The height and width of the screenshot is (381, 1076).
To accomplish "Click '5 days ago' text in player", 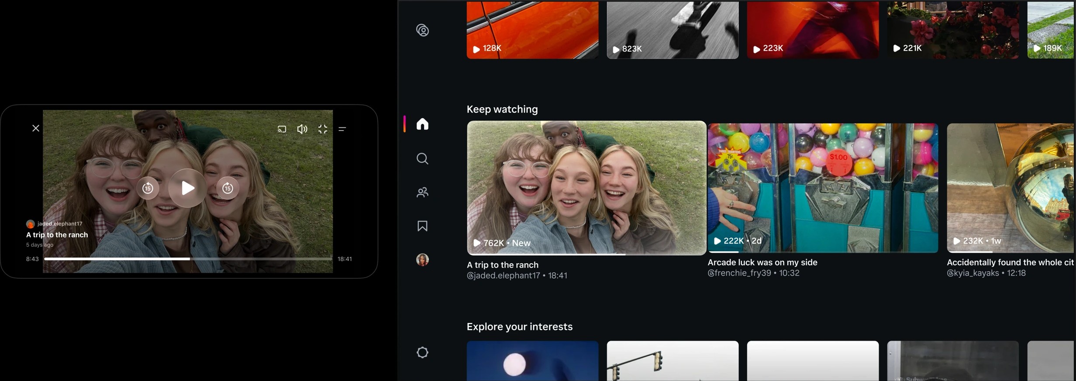I will pos(40,245).
